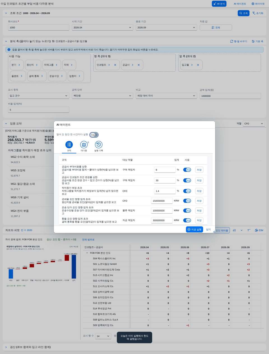The height and width of the screenshot is (354, 269).
Task: Export the pivot as CSV
Action: (259, 230)
